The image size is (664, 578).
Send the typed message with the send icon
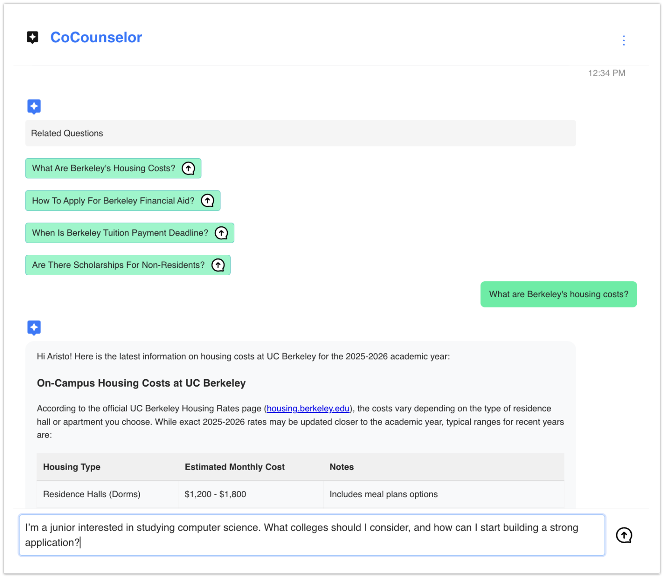(623, 535)
